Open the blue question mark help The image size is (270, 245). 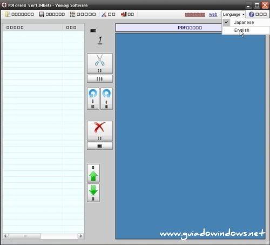[252, 15]
